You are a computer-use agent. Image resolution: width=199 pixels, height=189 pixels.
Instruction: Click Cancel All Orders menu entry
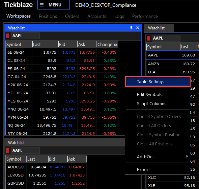click(x=158, y=126)
